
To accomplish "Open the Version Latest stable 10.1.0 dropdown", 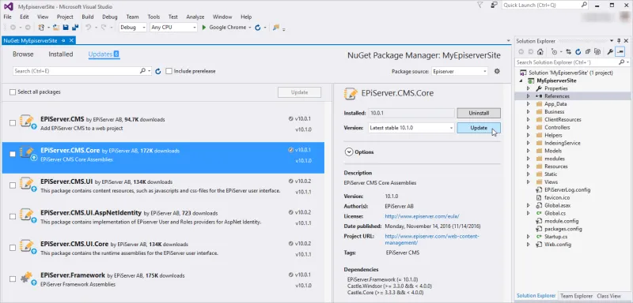I will 411,128.
